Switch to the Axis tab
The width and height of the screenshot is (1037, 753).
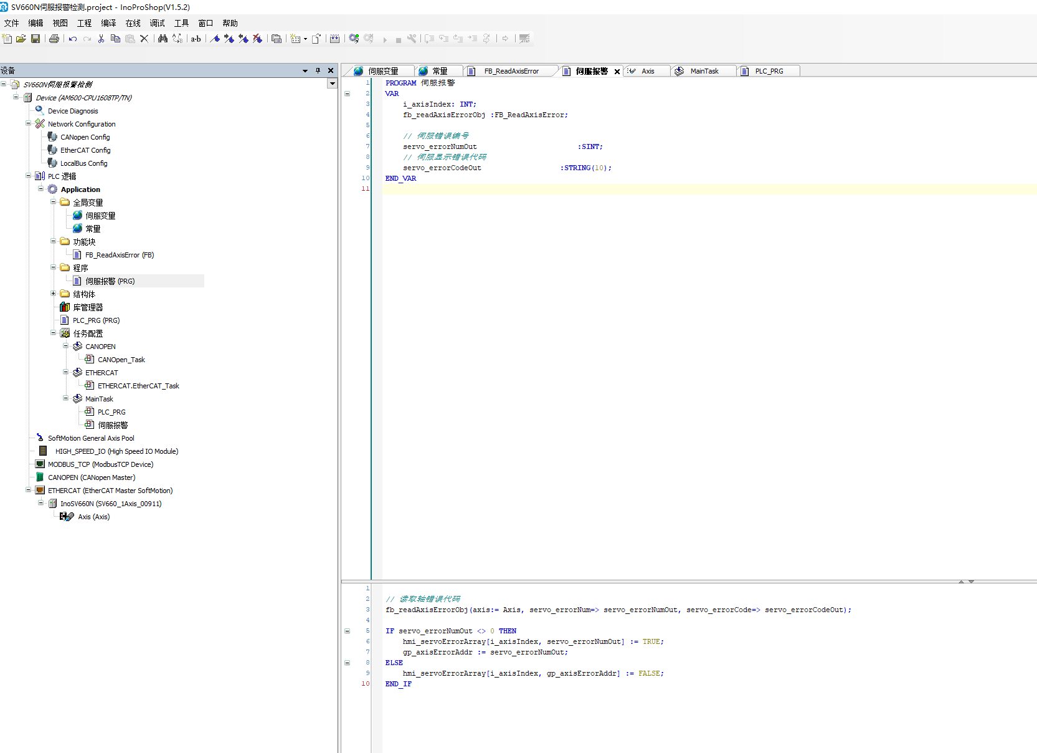click(646, 71)
